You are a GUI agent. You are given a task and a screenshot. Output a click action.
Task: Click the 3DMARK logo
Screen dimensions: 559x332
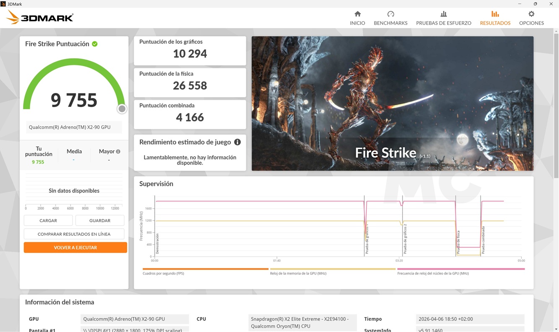click(39, 17)
